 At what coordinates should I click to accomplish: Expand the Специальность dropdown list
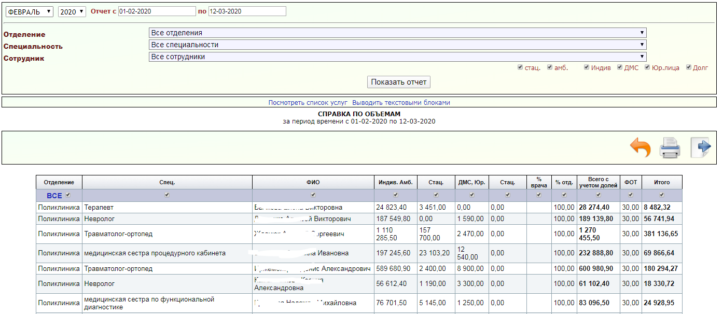click(397, 45)
